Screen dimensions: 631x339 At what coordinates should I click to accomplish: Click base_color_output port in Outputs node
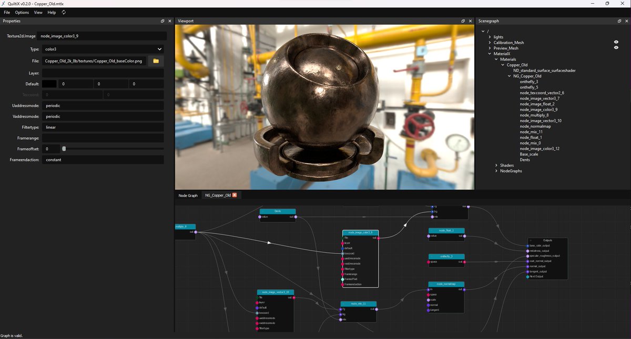tap(527, 245)
